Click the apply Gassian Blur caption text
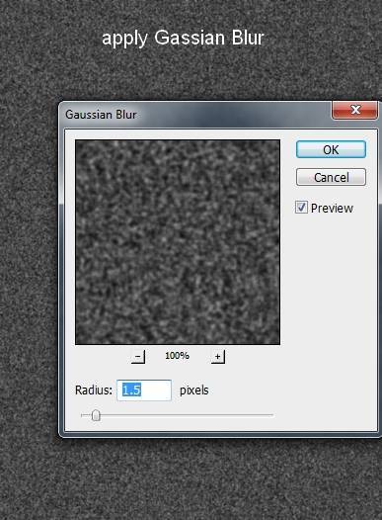382x520 pixels. tap(183, 38)
